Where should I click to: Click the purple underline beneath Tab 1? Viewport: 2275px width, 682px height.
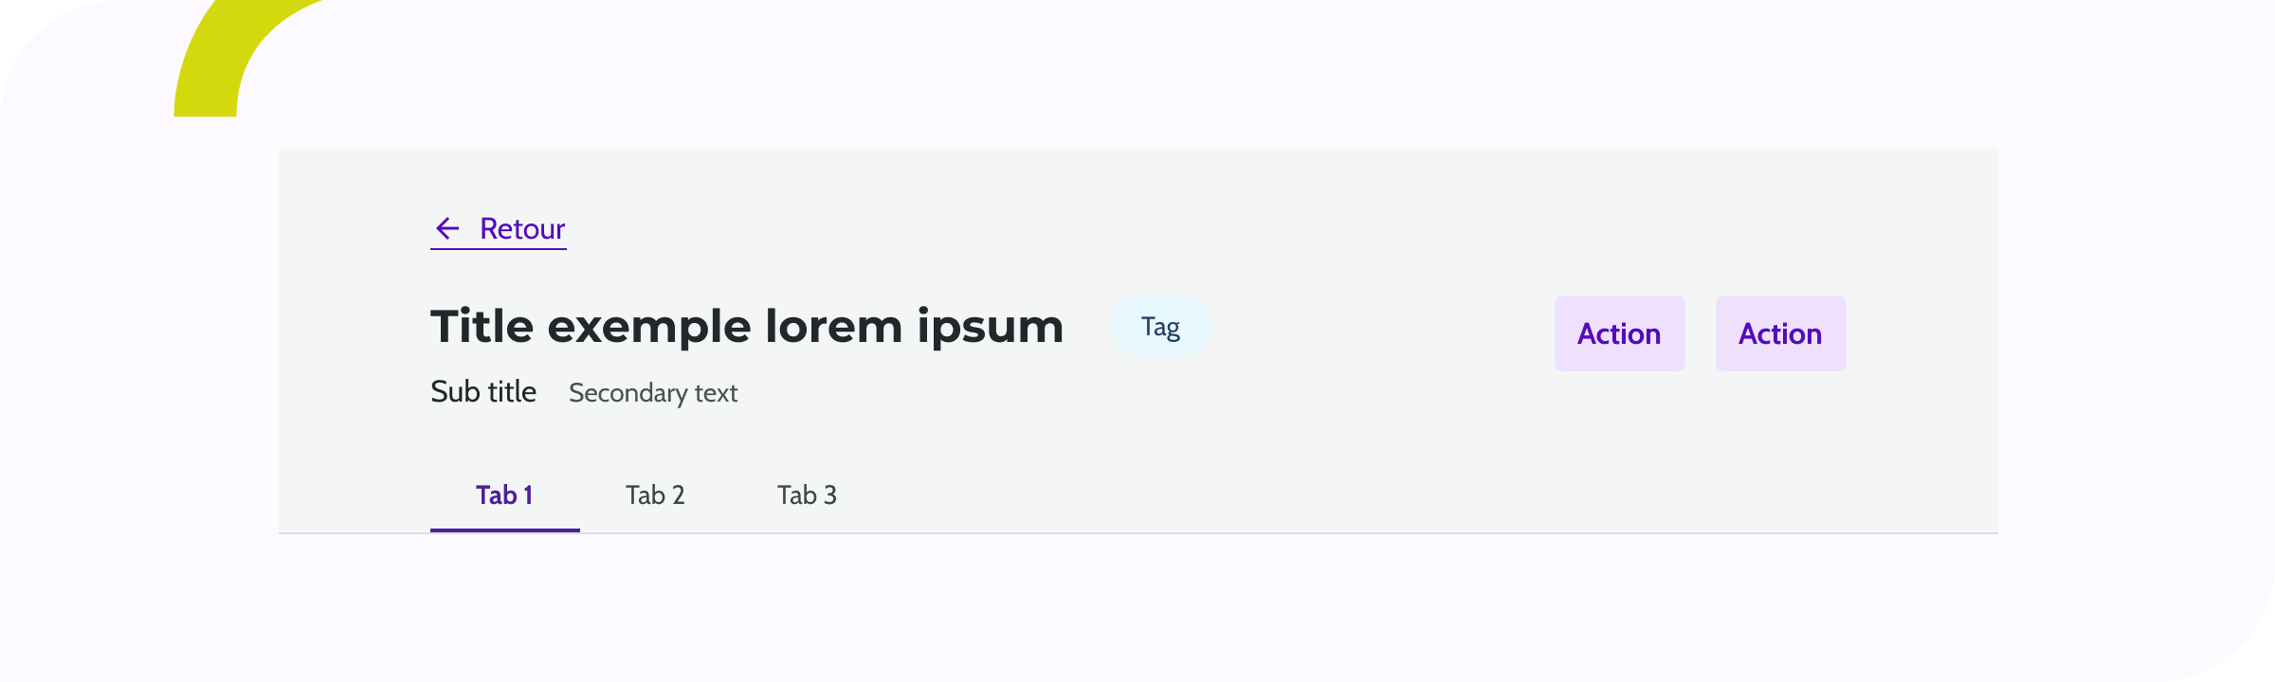pos(504,529)
